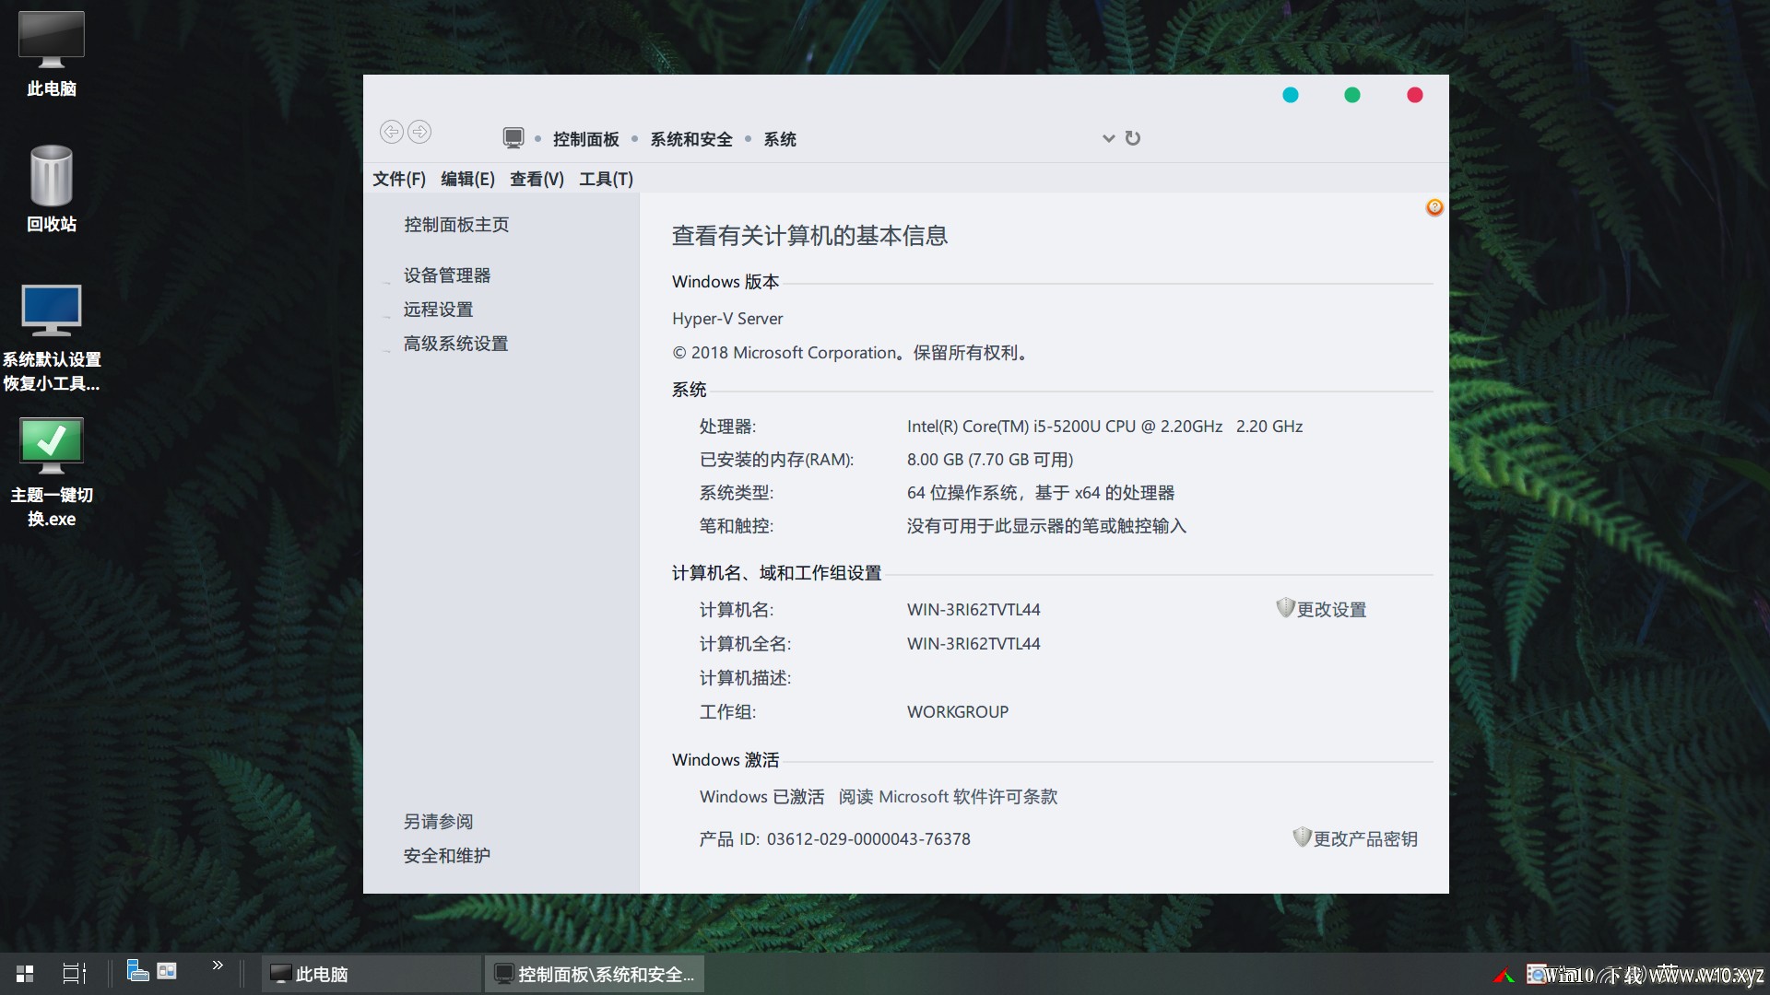Click the 没有可用于此显示器的笔或触控输入 value
This screenshot has height=995, width=1770.
pyautogui.click(x=1046, y=526)
